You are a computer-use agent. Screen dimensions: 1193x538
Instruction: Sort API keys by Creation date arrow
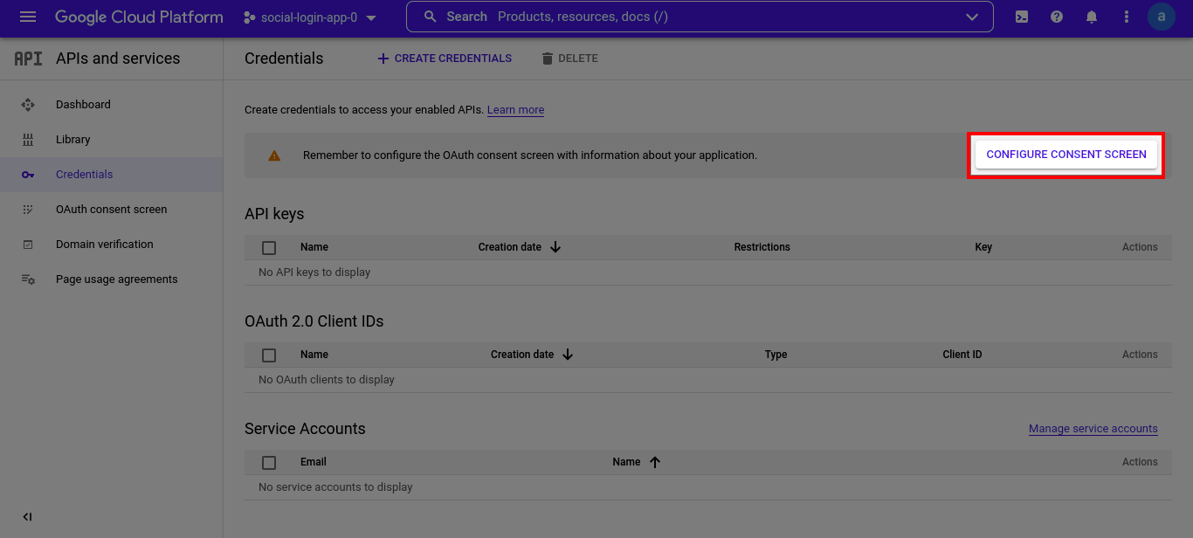[x=555, y=247]
